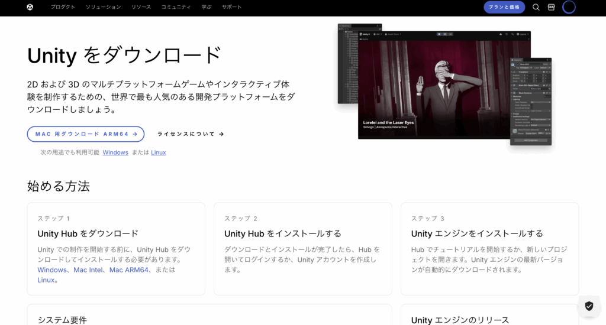The height and width of the screenshot is (325, 606).
Task: Expand the ソリューション navigation menu
Action: point(103,7)
